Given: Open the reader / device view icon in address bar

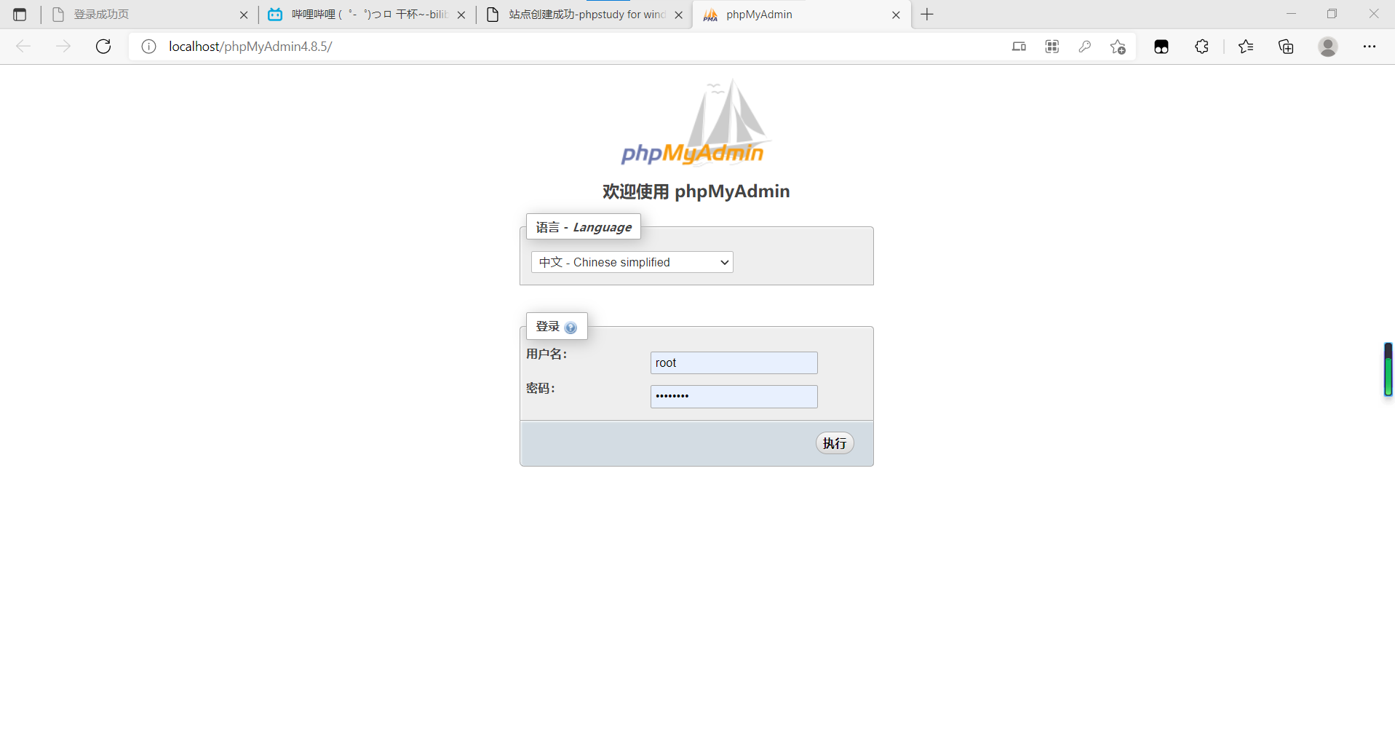Looking at the screenshot, I should (1019, 47).
